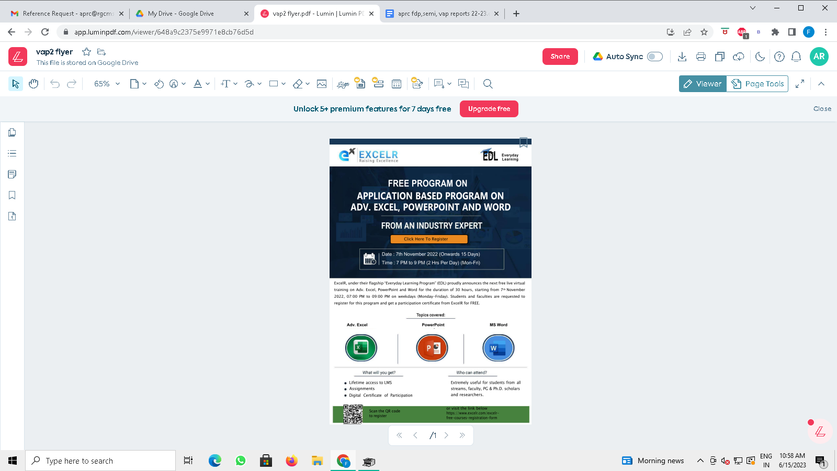Viewport: 837px width, 471px height.
Task: Open a new browser tab
Action: [516, 14]
